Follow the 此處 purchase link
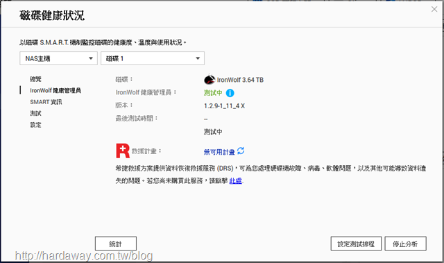 click(x=236, y=180)
